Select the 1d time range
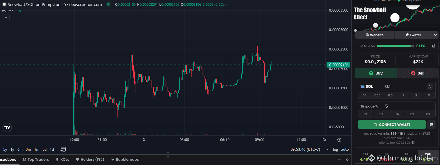440x165 pixels. click(52, 149)
